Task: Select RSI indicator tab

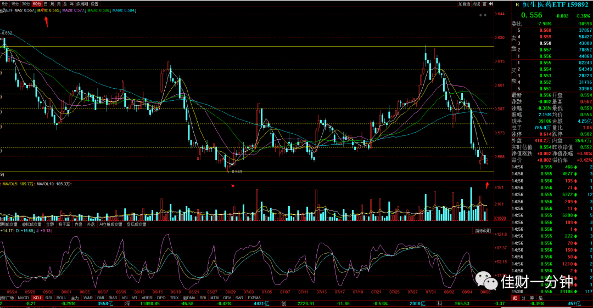Action: (49, 298)
